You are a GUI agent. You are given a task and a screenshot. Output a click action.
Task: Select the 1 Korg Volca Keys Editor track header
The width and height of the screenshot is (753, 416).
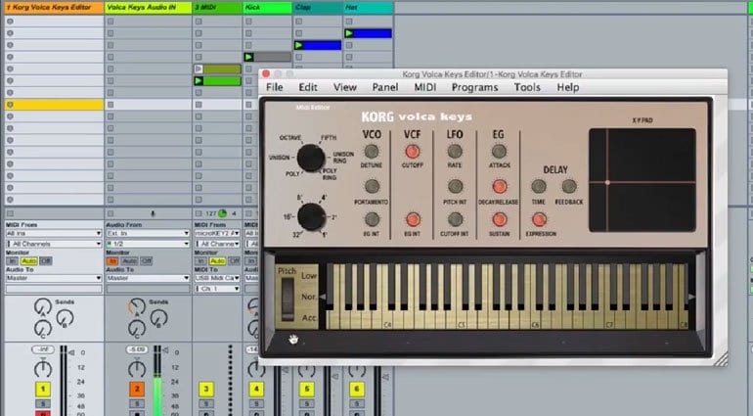tap(54, 7)
